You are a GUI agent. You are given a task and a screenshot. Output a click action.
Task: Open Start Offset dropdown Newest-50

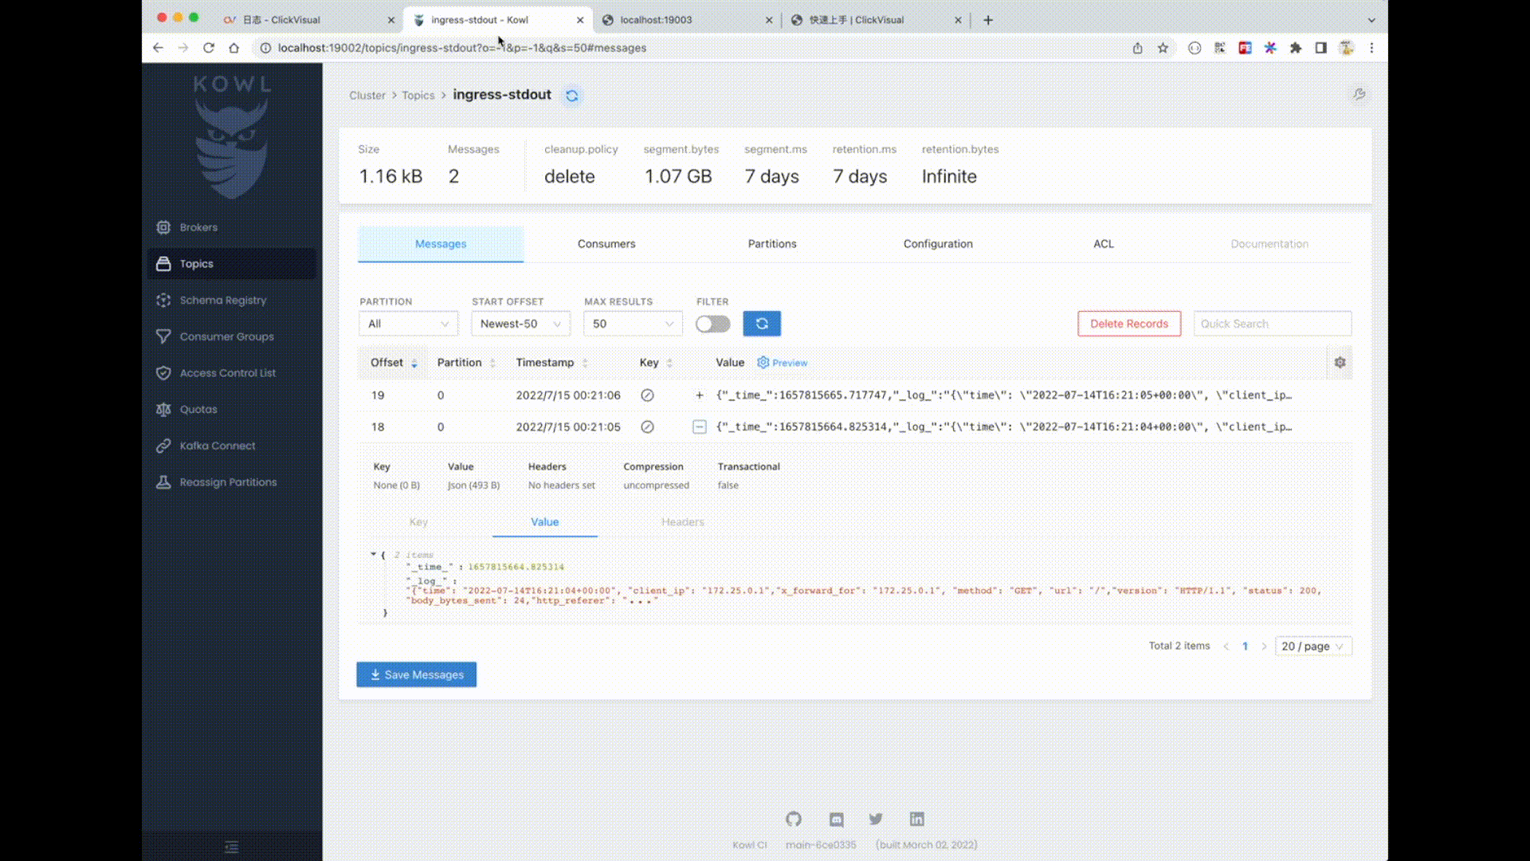click(520, 324)
